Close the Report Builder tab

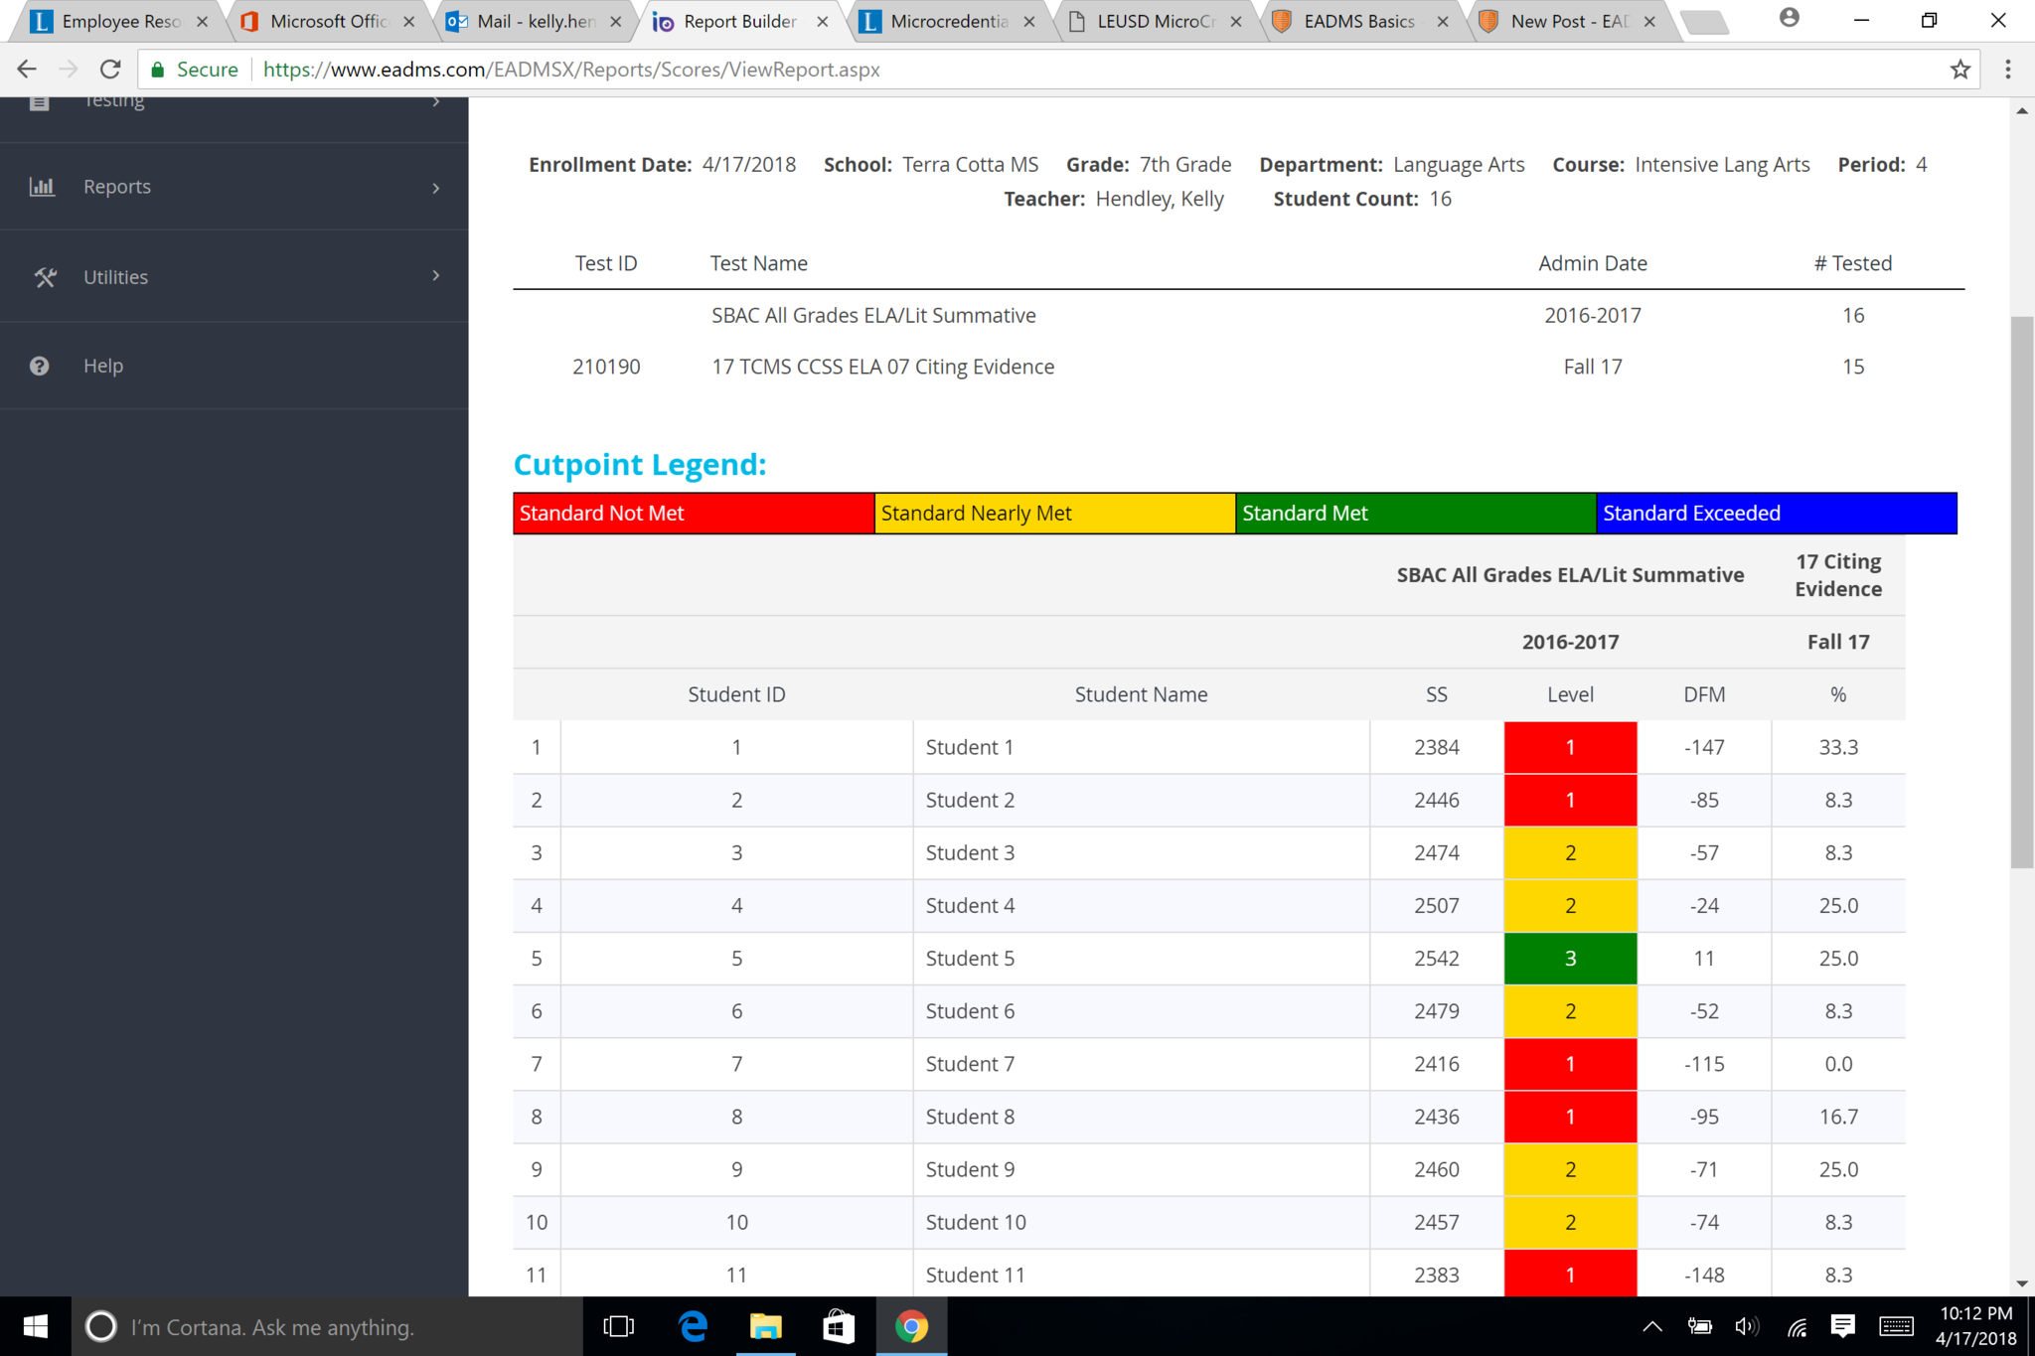tap(822, 22)
